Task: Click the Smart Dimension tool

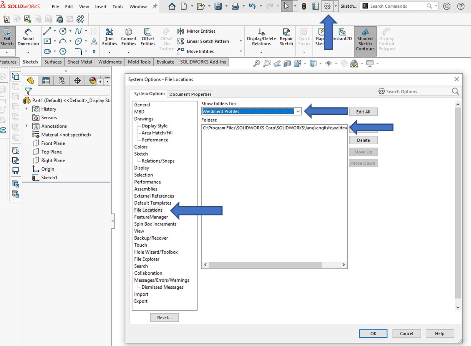Action: click(28, 37)
